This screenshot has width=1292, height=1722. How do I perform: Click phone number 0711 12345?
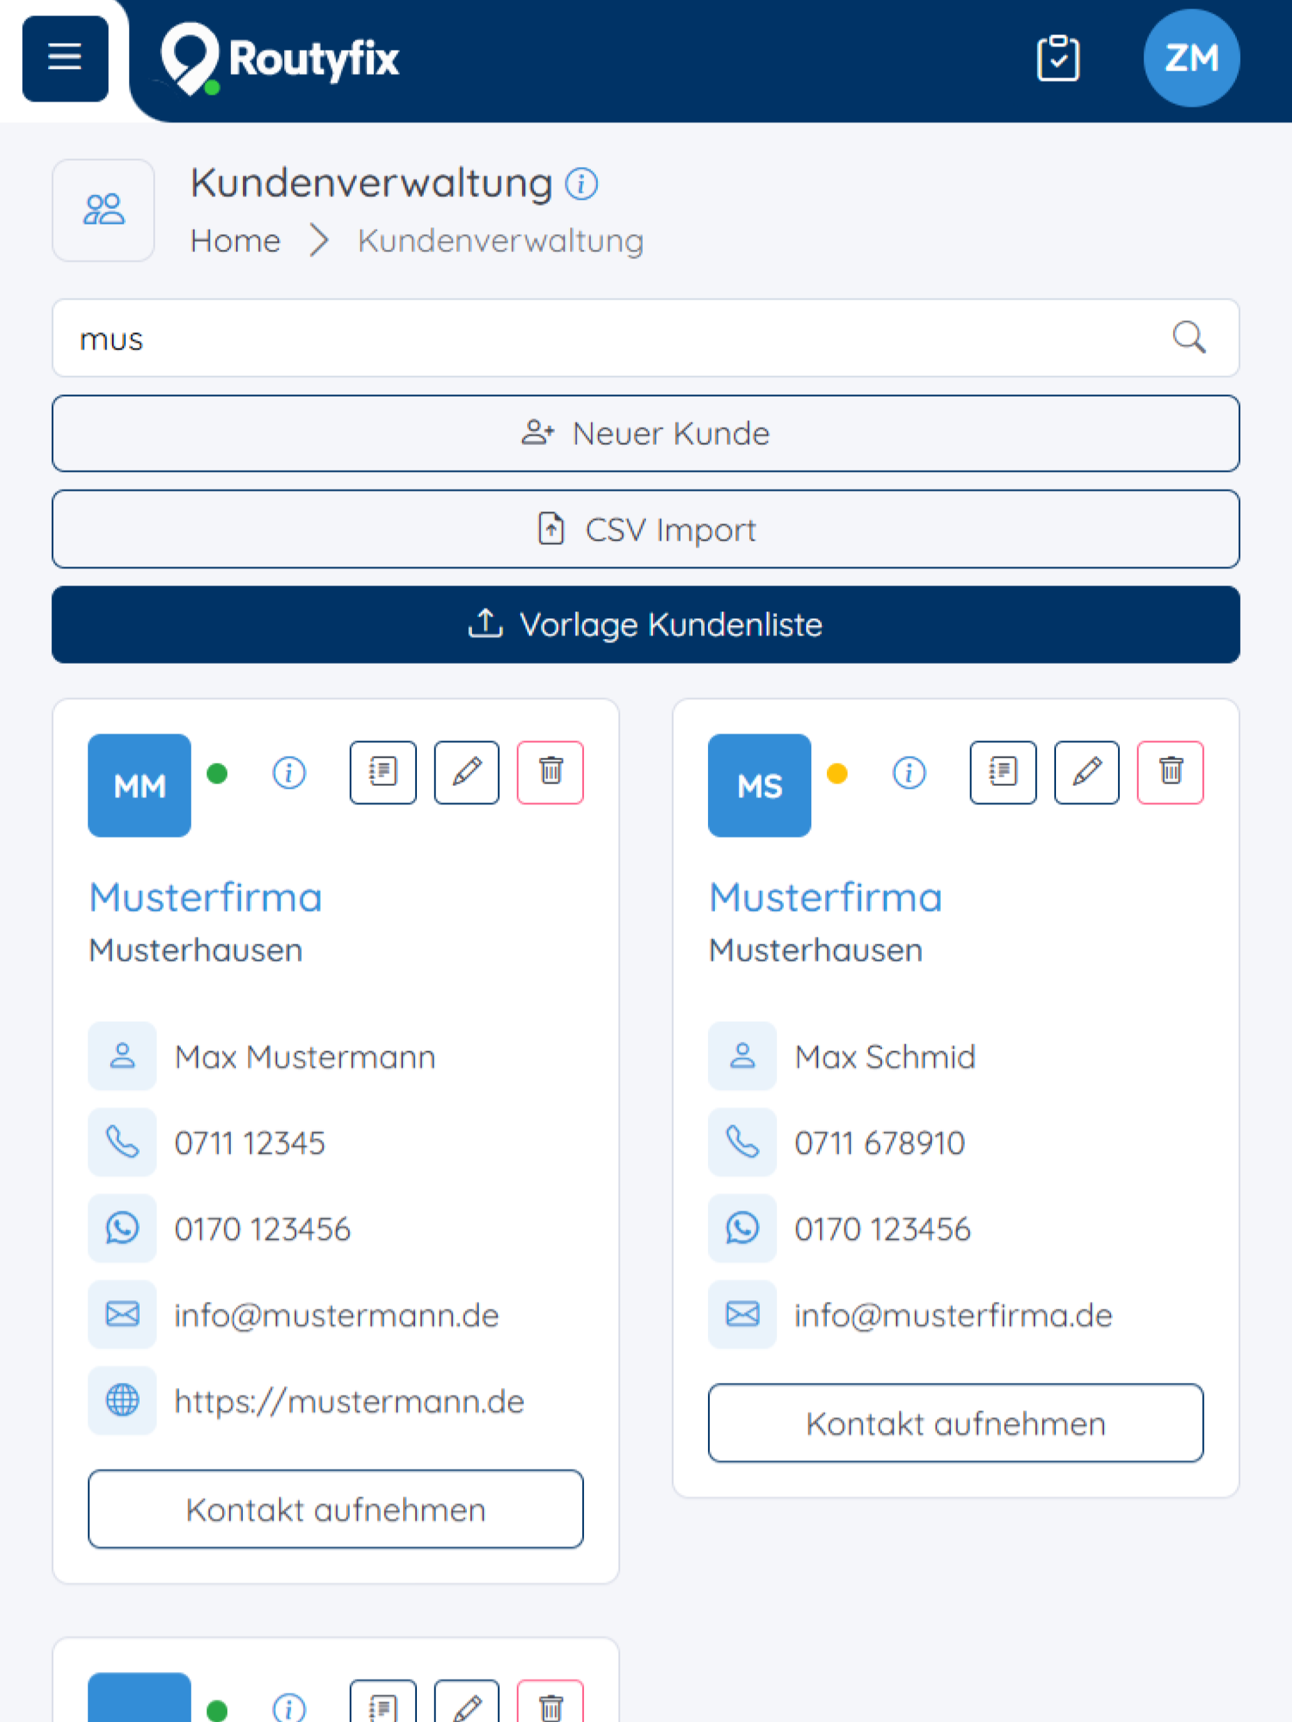249,1143
